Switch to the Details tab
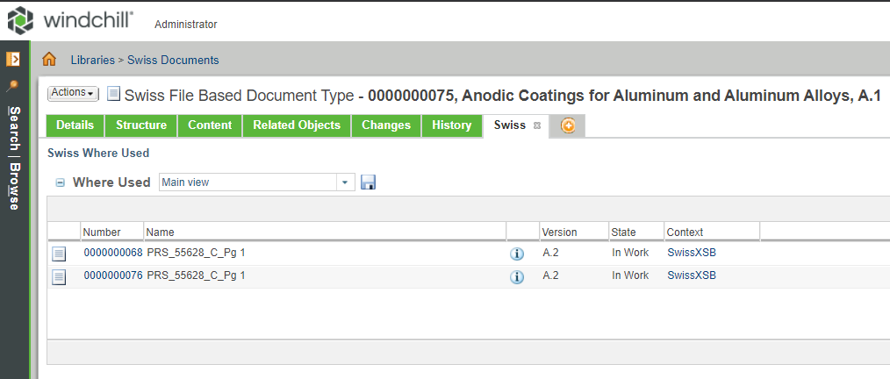This screenshot has height=379, width=890. point(75,125)
